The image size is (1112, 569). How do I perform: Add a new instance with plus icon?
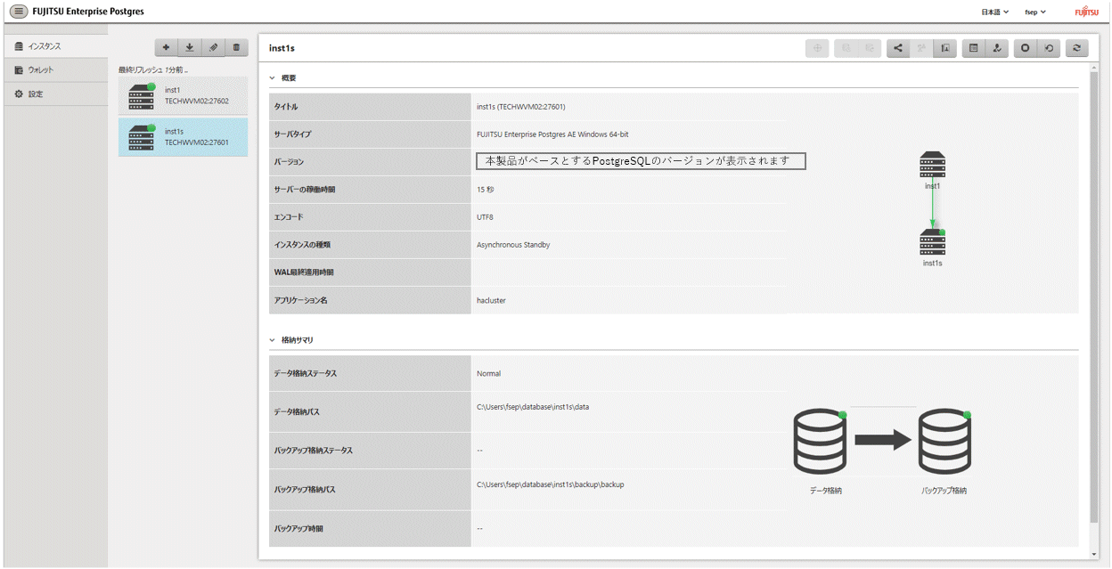pyautogui.click(x=167, y=47)
